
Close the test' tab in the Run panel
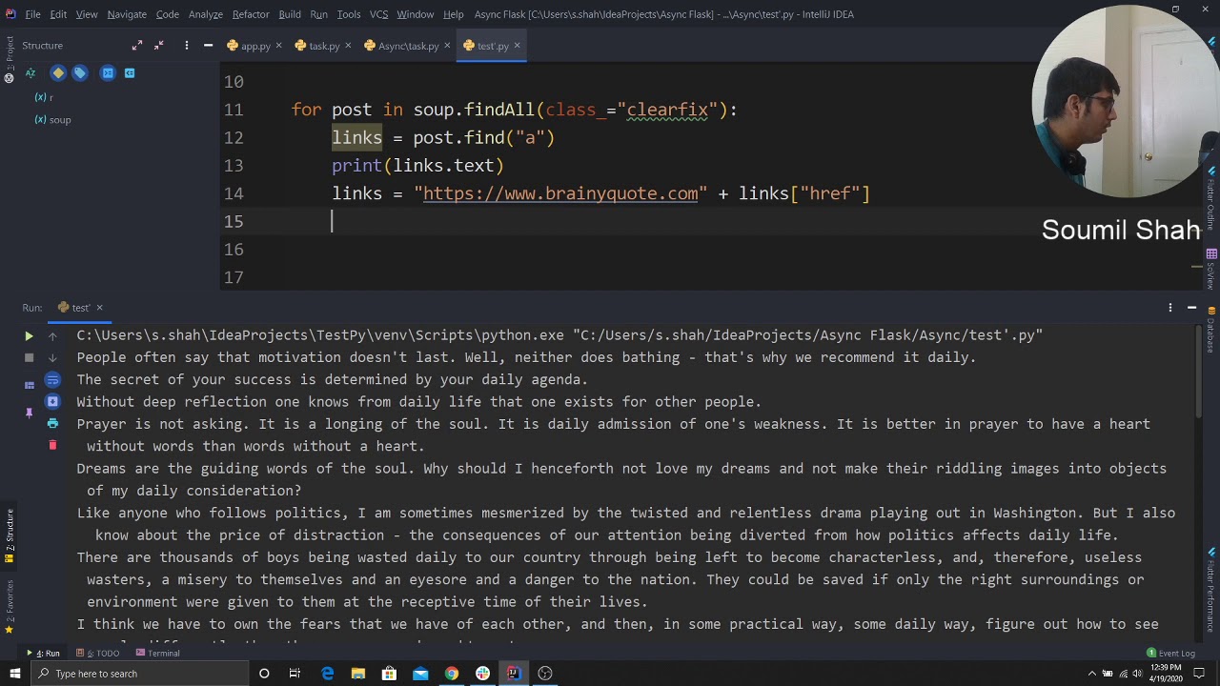pos(99,308)
